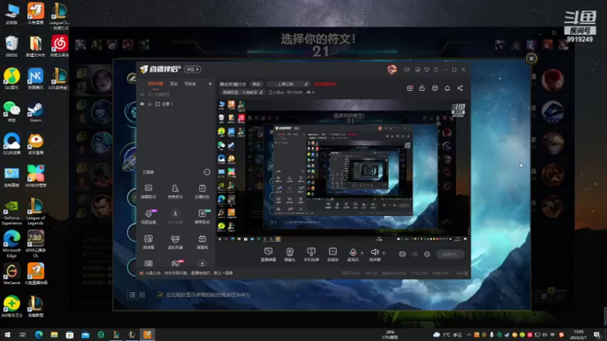Click the red warning link in the companion header
This screenshot has width=607, height=341.
pos(325,84)
